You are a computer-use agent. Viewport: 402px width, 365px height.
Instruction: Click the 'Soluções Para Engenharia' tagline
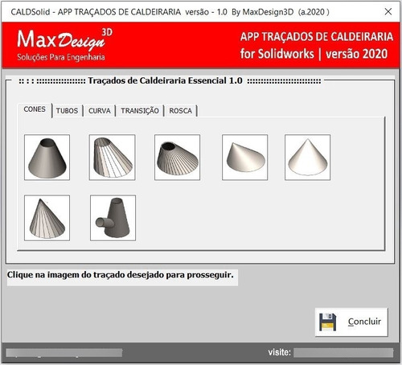point(61,57)
